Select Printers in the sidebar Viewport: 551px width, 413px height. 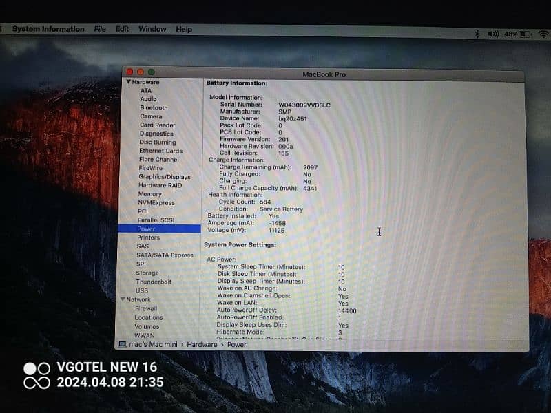tap(148, 237)
